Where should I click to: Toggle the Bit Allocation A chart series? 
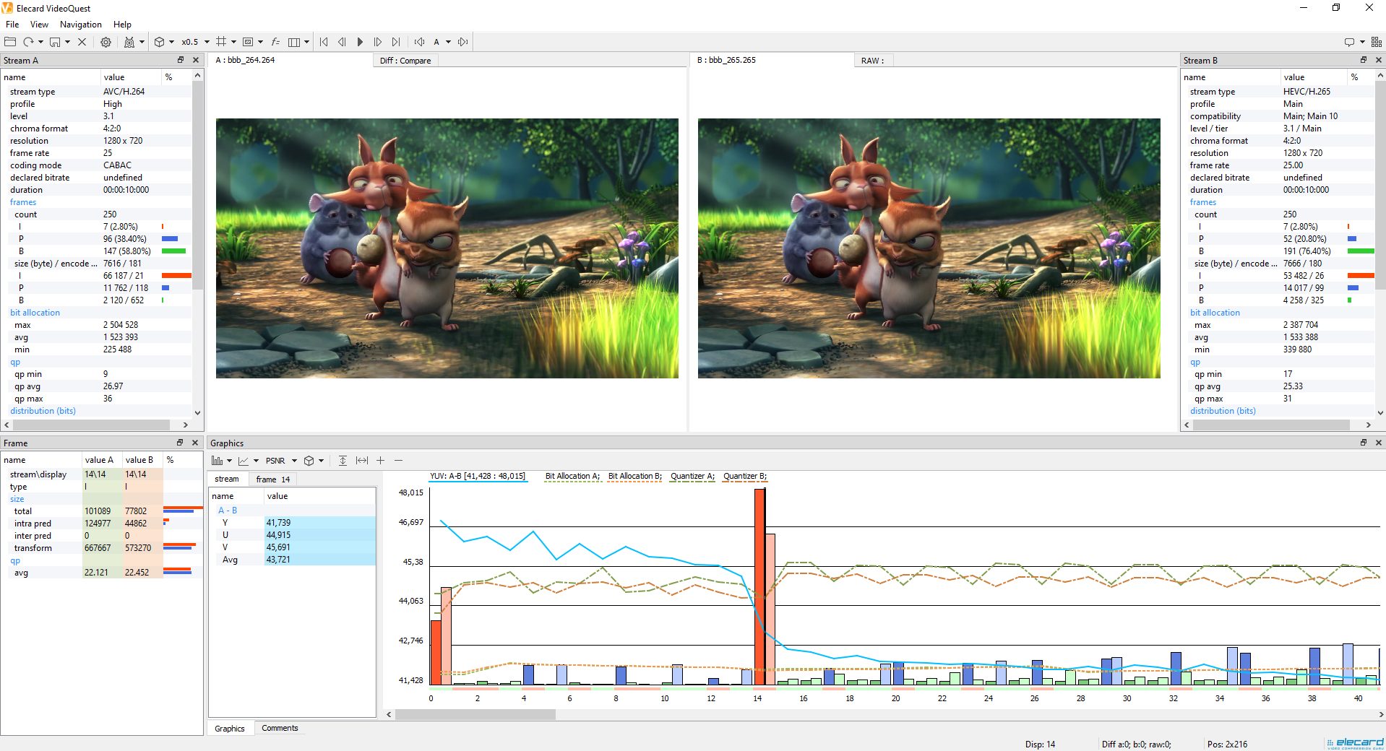point(572,476)
